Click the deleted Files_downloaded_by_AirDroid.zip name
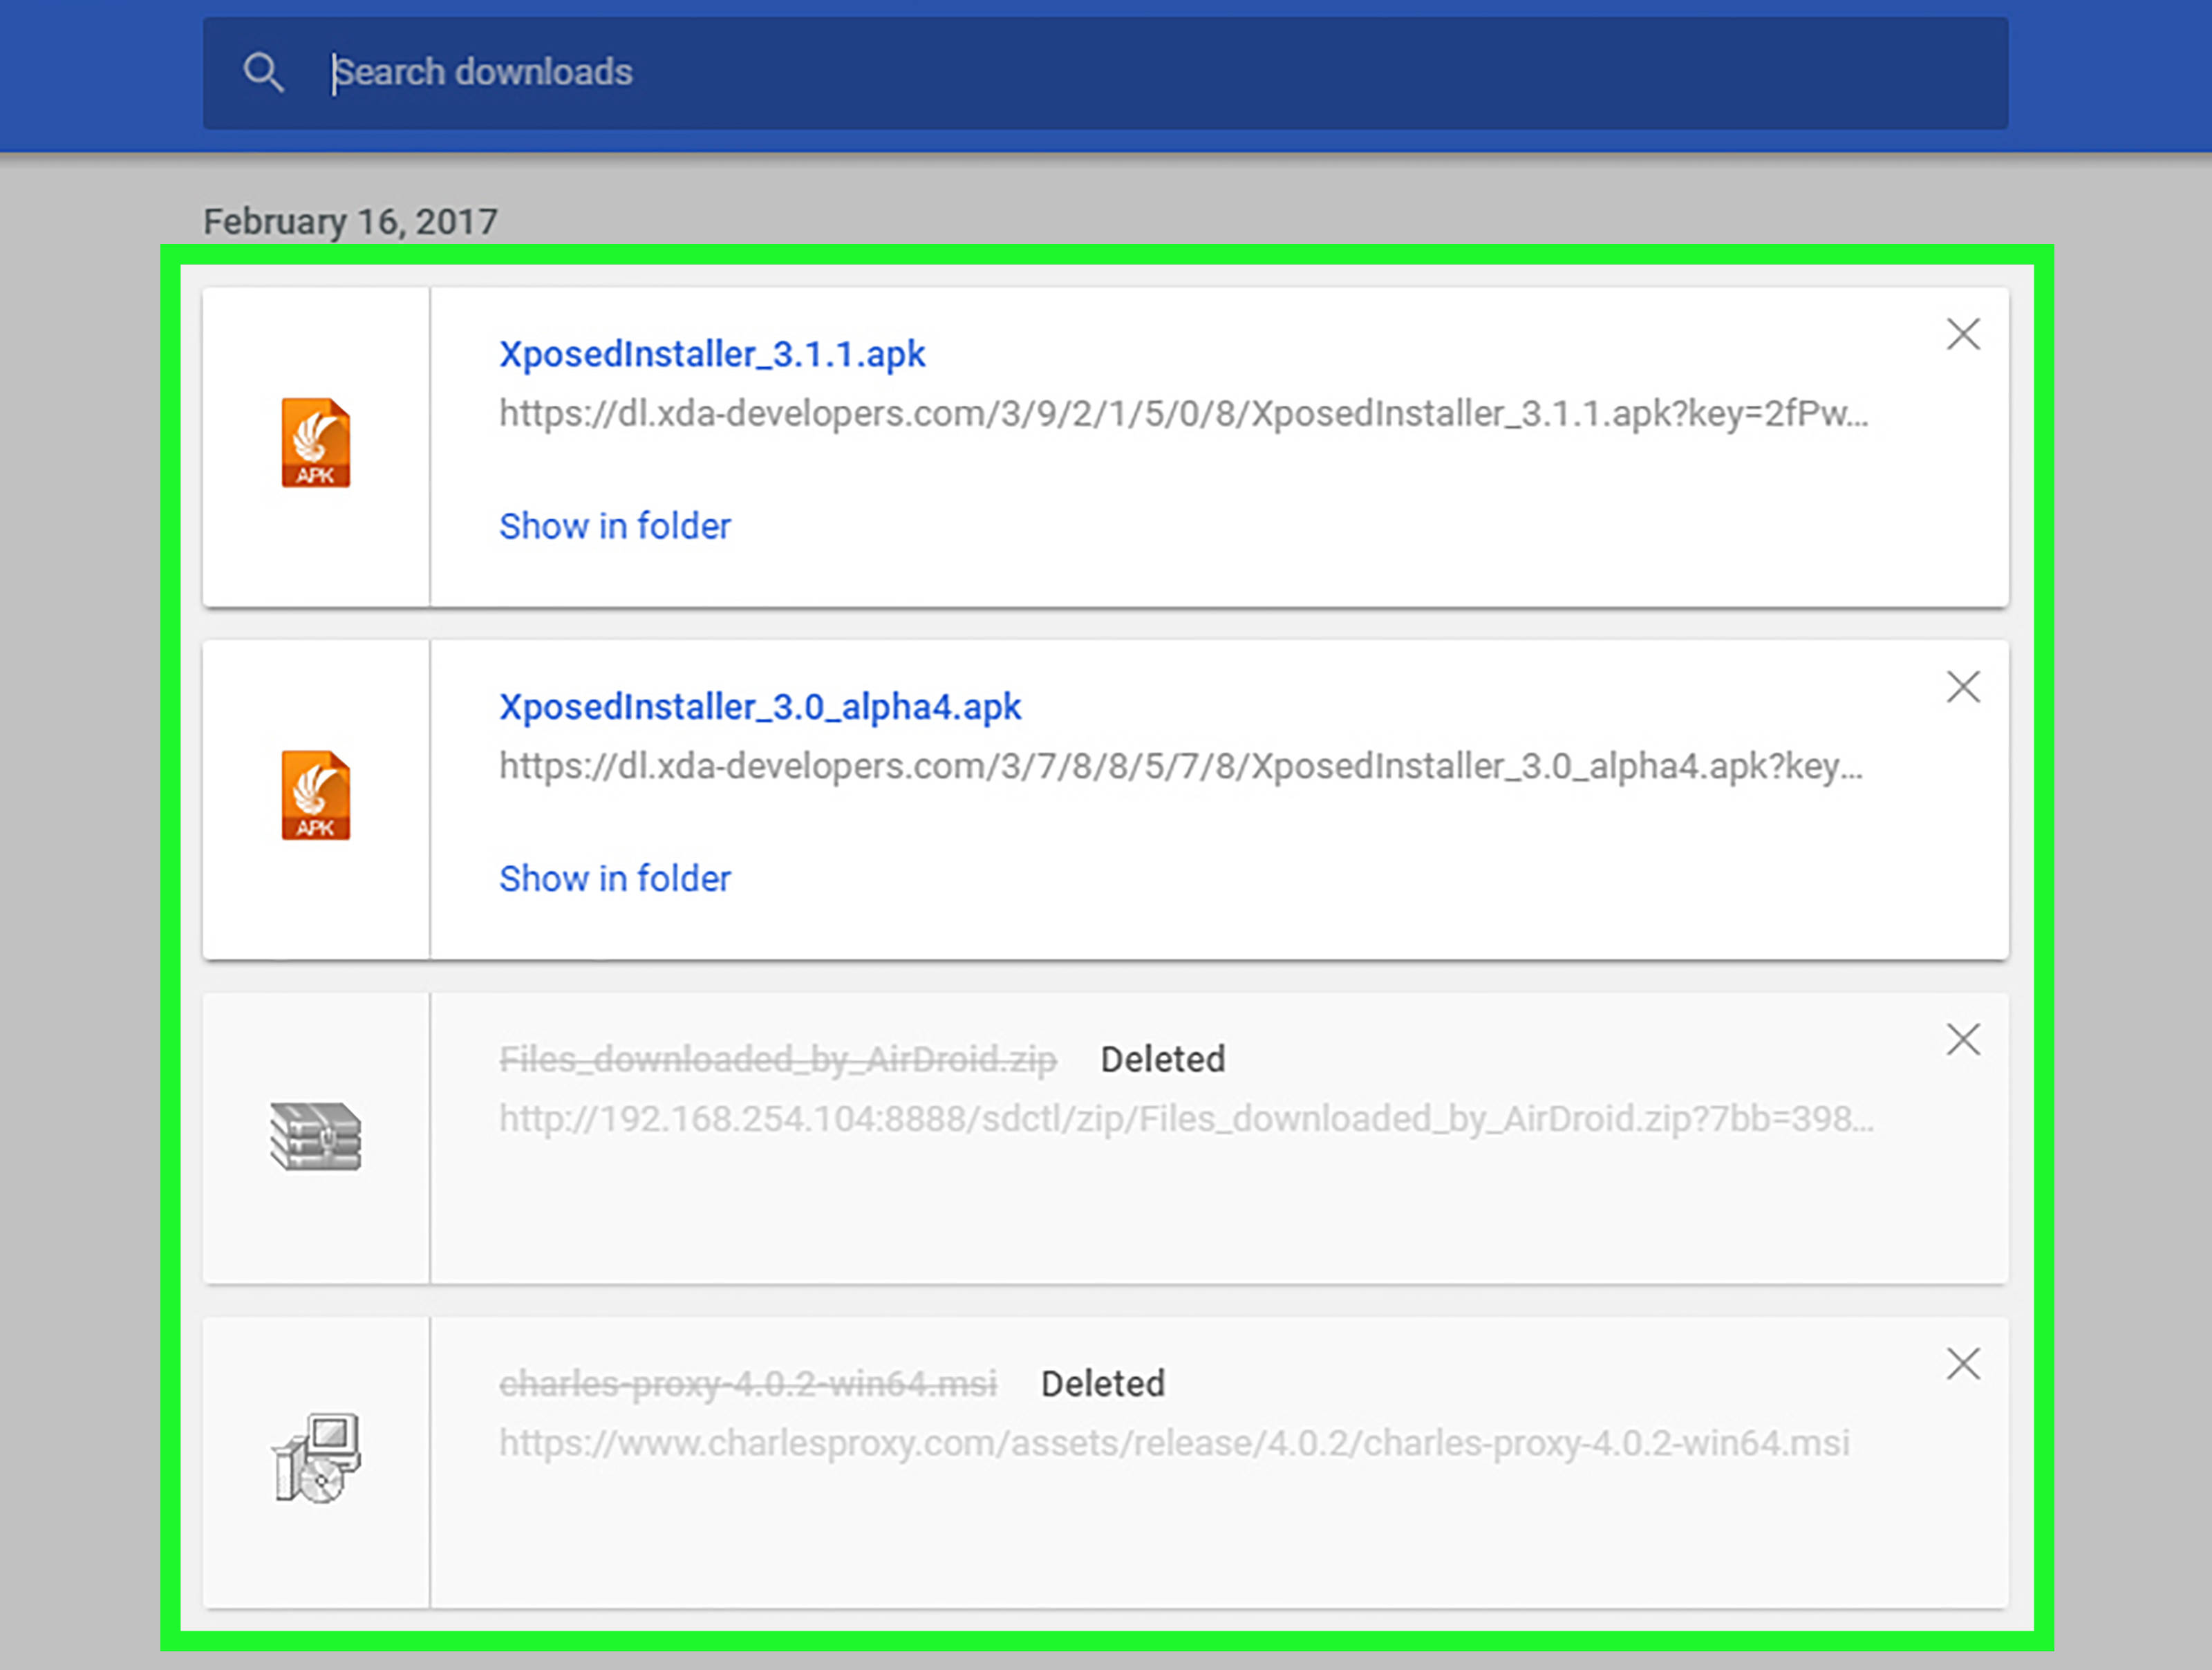This screenshot has width=2212, height=1670. click(777, 1059)
